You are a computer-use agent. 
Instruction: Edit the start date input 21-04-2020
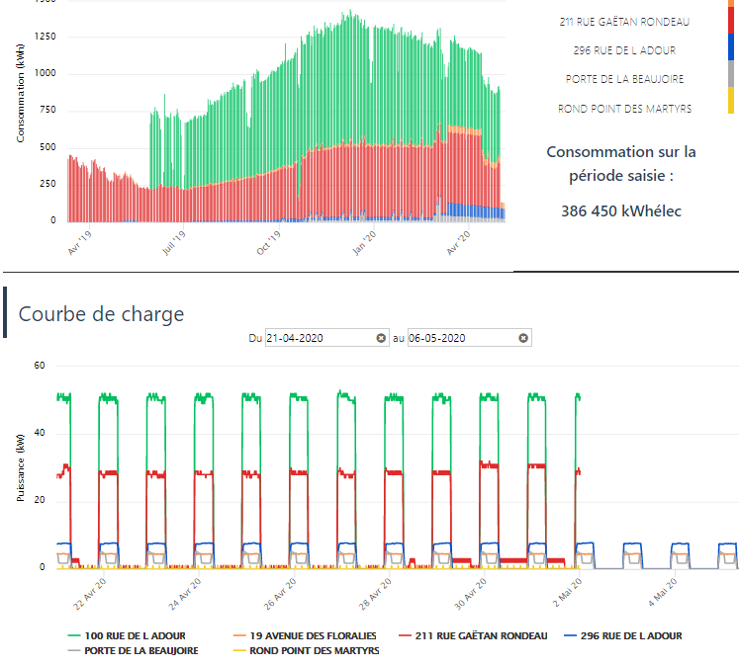click(x=327, y=338)
